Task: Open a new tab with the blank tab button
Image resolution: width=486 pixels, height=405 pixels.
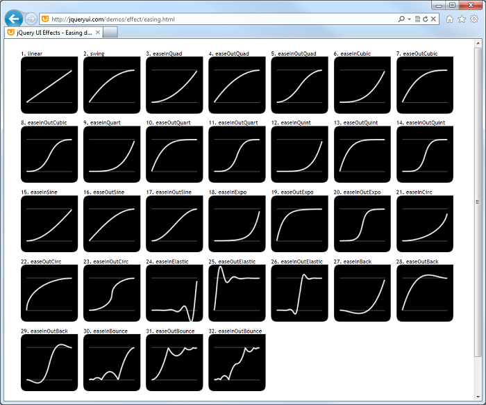Action: [x=110, y=33]
